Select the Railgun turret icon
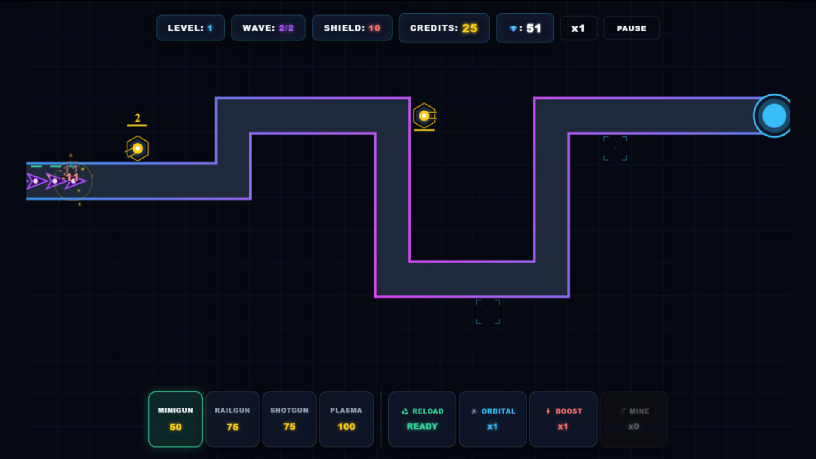Viewport: 816px width, 459px height. pos(232,419)
